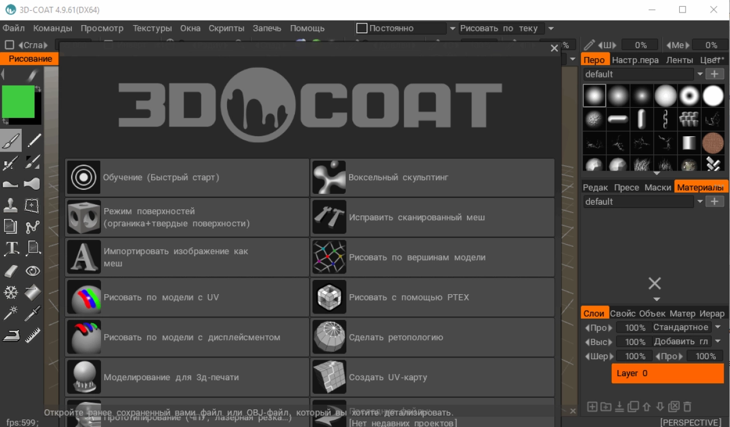730x427 pixels.
Task: Select the Stamp clone tool
Action: pyautogui.click(x=11, y=205)
